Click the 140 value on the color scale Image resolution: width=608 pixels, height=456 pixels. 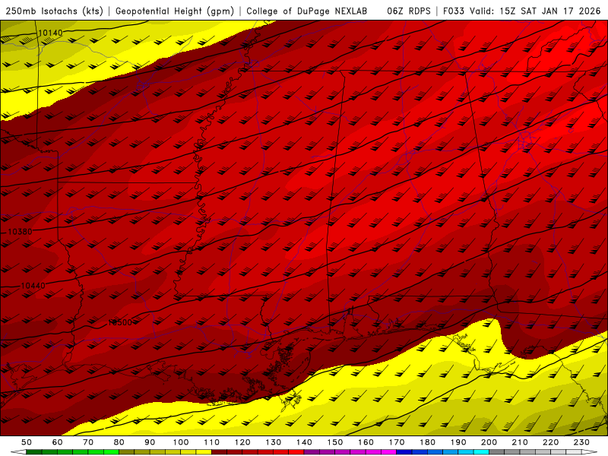[x=304, y=442]
